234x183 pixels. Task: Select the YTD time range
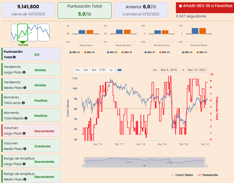point(102,70)
